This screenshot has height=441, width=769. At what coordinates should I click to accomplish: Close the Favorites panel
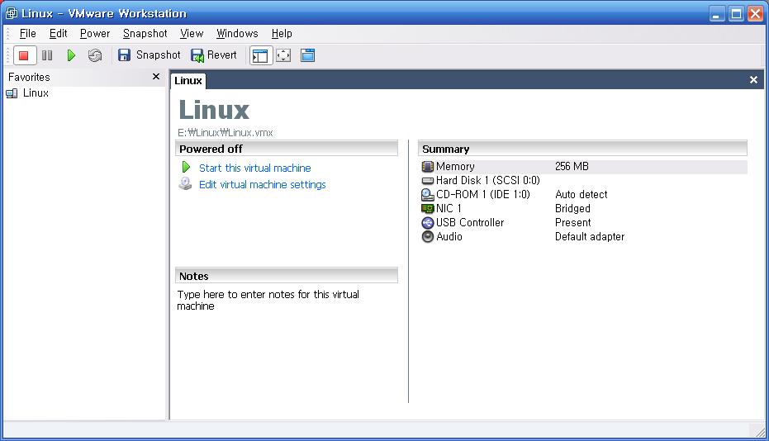[x=156, y=77]
